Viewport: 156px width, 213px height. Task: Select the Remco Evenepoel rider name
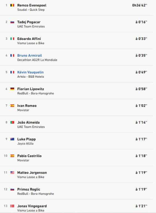coord(32,5)
